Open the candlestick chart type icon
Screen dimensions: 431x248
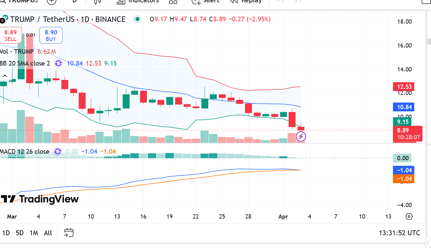[x=97, y=2]
